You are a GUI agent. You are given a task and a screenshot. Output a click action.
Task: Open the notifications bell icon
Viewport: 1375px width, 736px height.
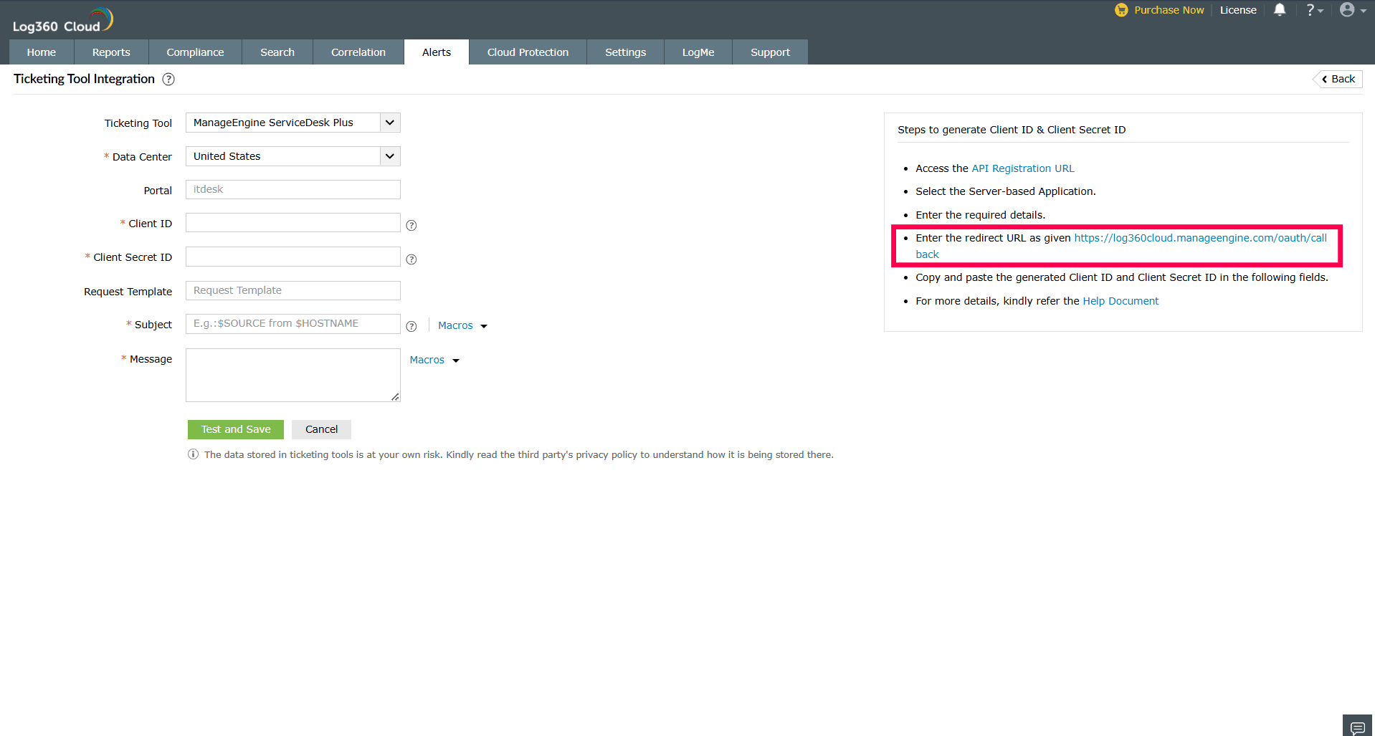tap(1280, 10)
